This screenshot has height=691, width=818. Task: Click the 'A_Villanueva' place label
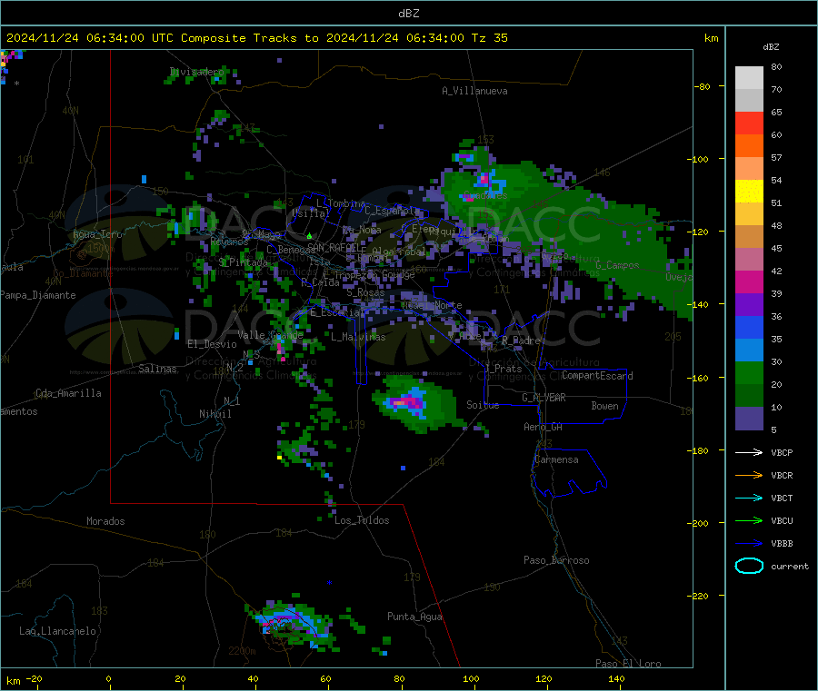(474, 91)
